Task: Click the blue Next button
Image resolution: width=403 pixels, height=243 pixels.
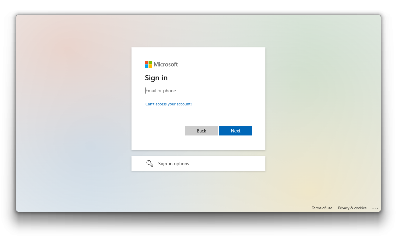Action: (236, 131)
